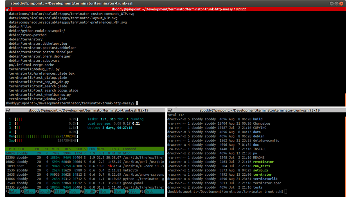The width and height of the screenshot is (351, 197).
Task: Click the scrollbar of the top terminal pane
Action: pyautogui.click(x=345, y=56)
